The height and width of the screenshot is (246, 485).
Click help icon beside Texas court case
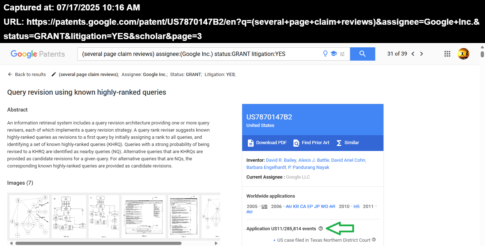pos(374,240)
